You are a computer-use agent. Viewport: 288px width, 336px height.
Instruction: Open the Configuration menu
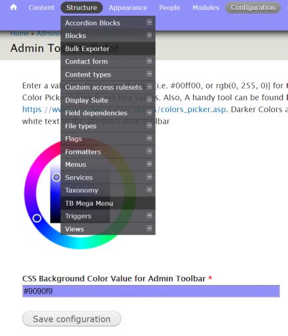click(253, 8)
